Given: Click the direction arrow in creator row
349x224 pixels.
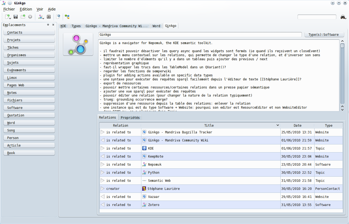Looking at the screenshot, I should (x=103, y=189).
